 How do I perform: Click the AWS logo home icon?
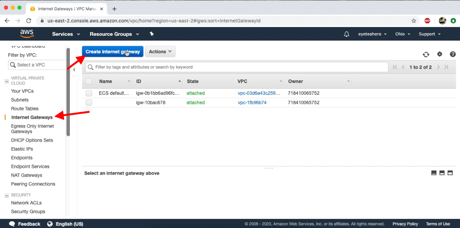pos(27,33)
